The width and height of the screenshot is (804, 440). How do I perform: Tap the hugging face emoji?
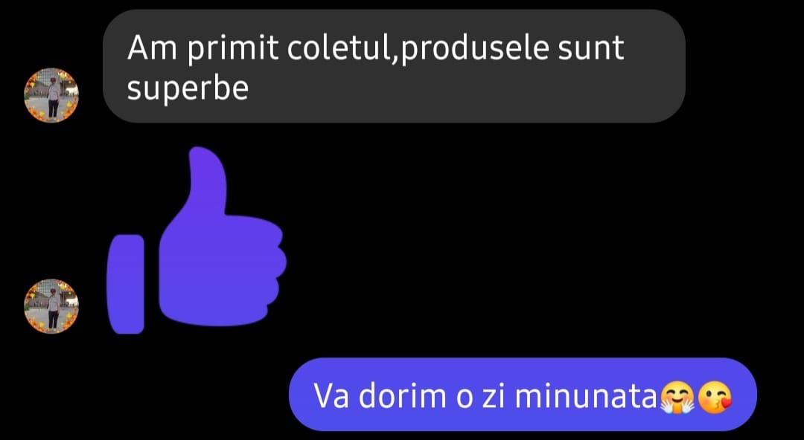[x=677, y=398]
